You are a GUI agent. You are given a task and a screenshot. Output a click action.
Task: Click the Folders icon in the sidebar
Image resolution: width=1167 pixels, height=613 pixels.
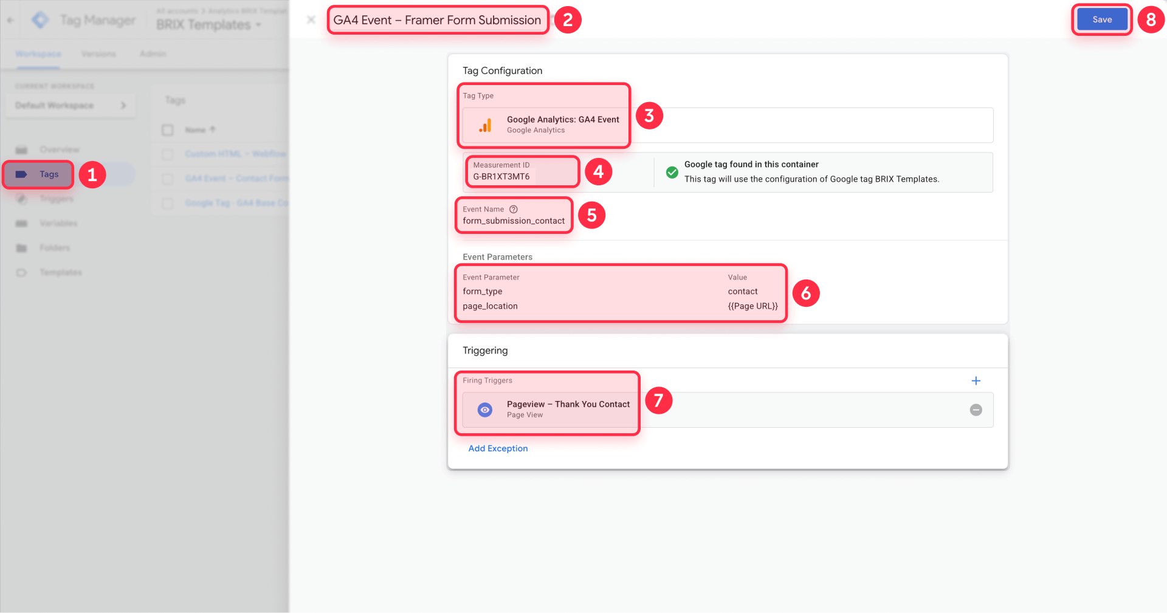coord(21,248)
